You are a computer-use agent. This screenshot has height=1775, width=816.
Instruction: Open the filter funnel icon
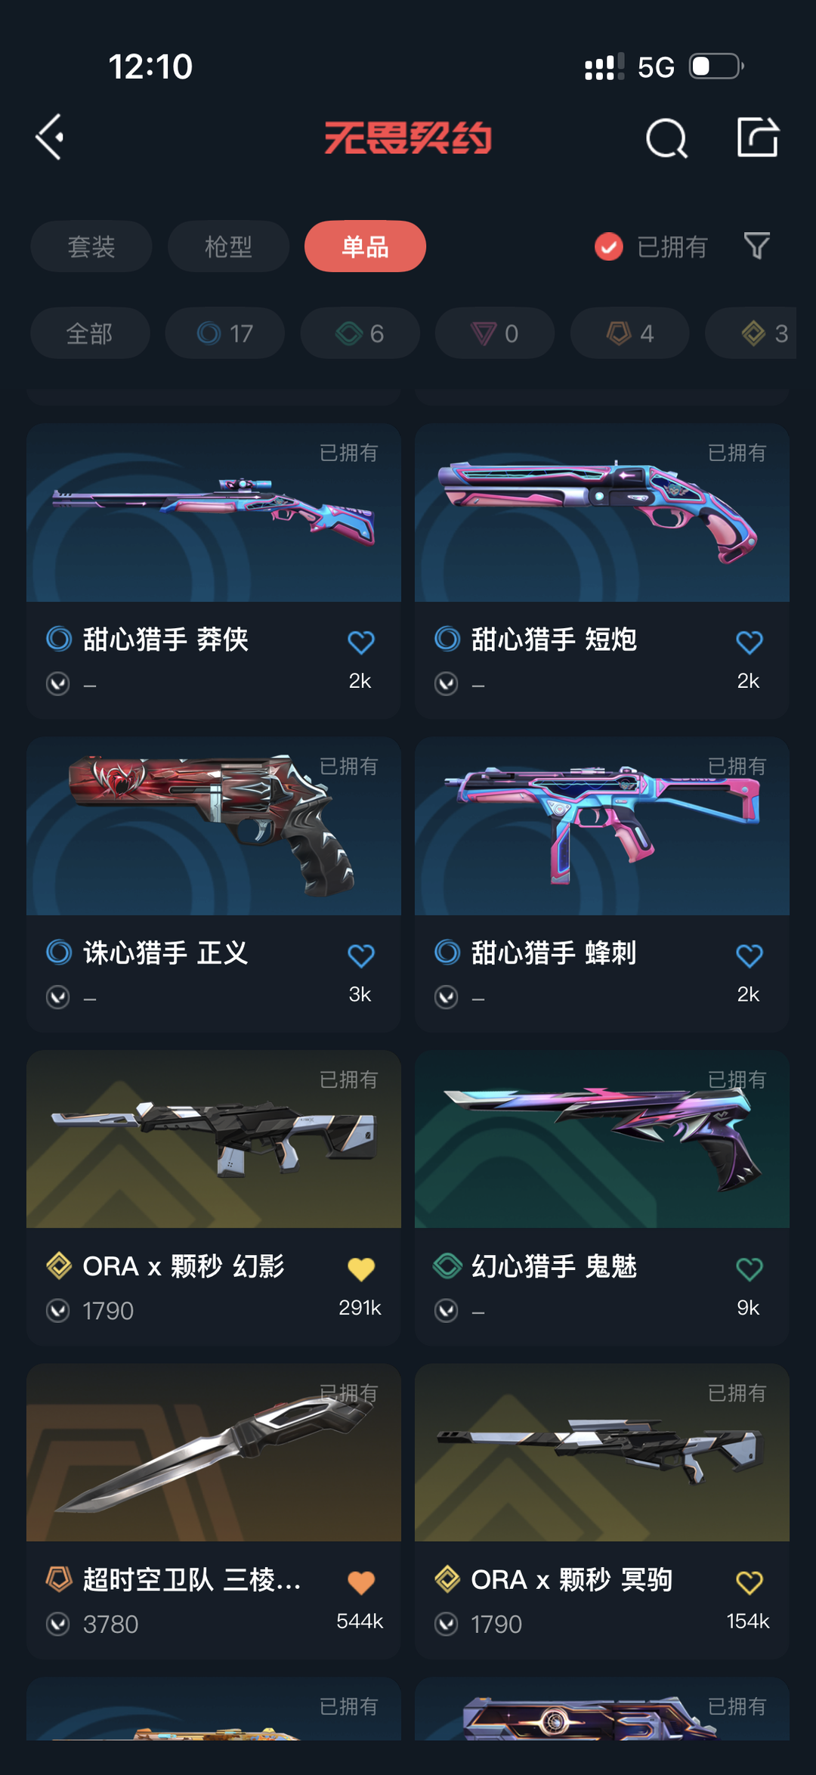756,246
